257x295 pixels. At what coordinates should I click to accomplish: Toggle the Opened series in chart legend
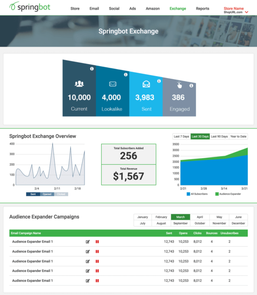(x=47, y=194)
